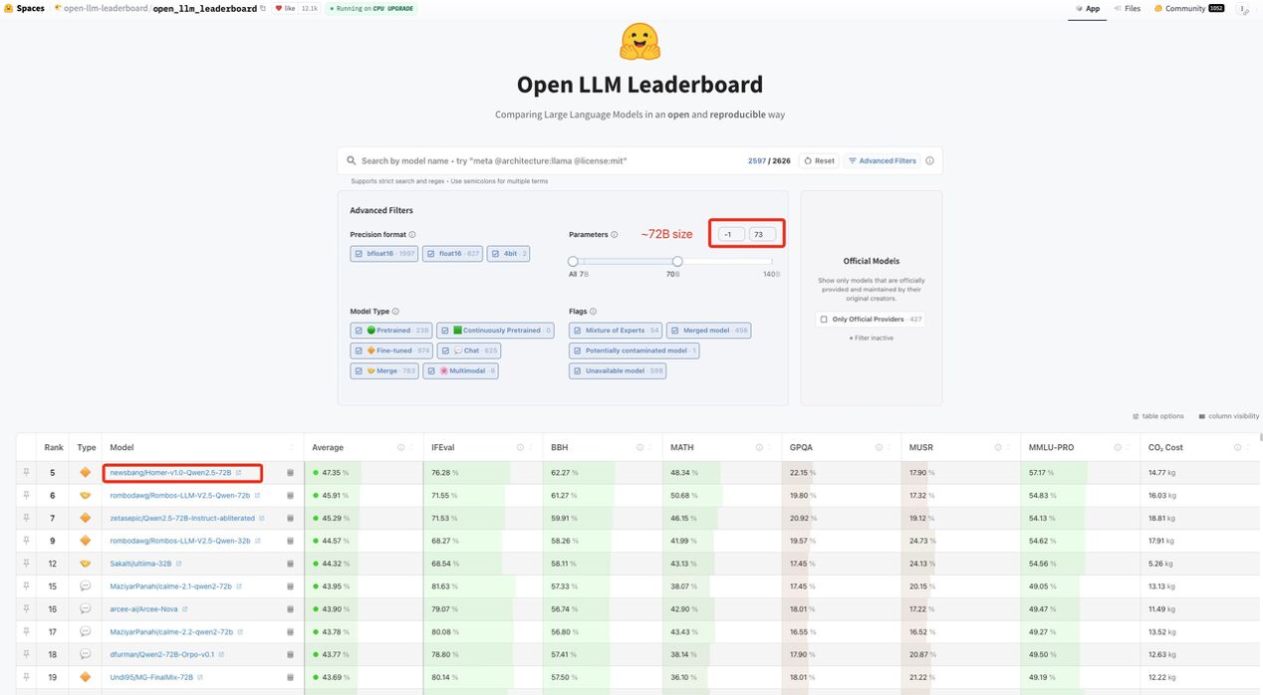1263x695 pixels.
Task: Switch to the Files tab
Action: point(1127,9)
